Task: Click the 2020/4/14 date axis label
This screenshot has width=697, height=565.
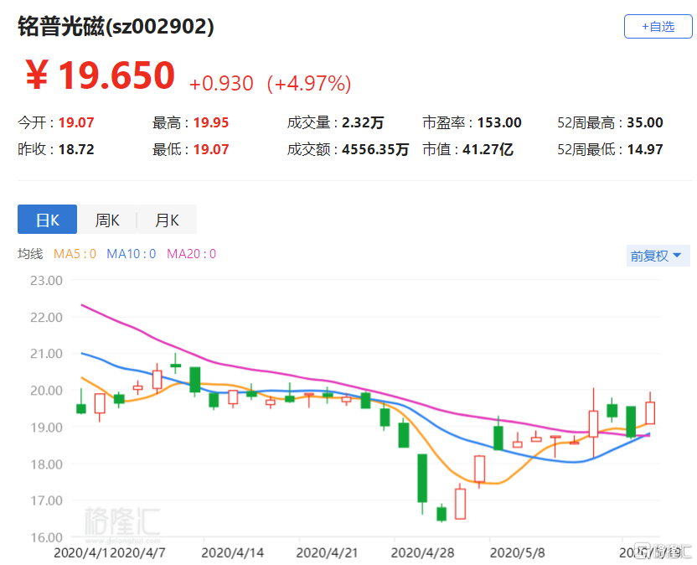Action: point(233,553)
